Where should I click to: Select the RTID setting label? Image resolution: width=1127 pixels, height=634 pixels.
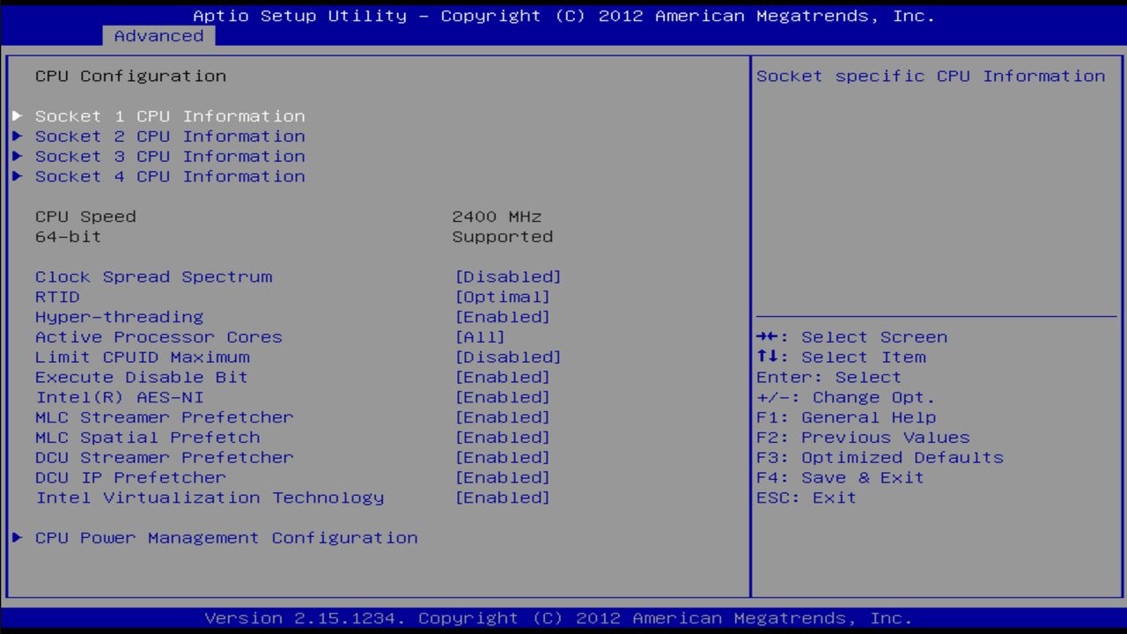57,297
